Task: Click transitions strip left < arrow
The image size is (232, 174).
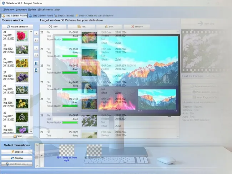Action: 42,155
